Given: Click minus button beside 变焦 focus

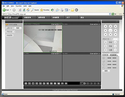Looking at the screenshot, I should (115, 46).
